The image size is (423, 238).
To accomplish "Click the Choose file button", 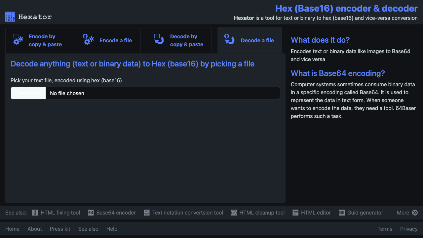I will point(28,93).
